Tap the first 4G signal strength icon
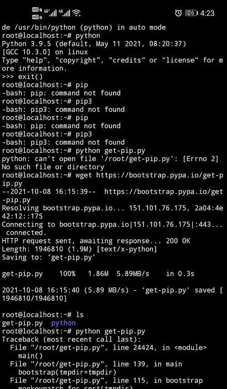 (x=50, y=13)
